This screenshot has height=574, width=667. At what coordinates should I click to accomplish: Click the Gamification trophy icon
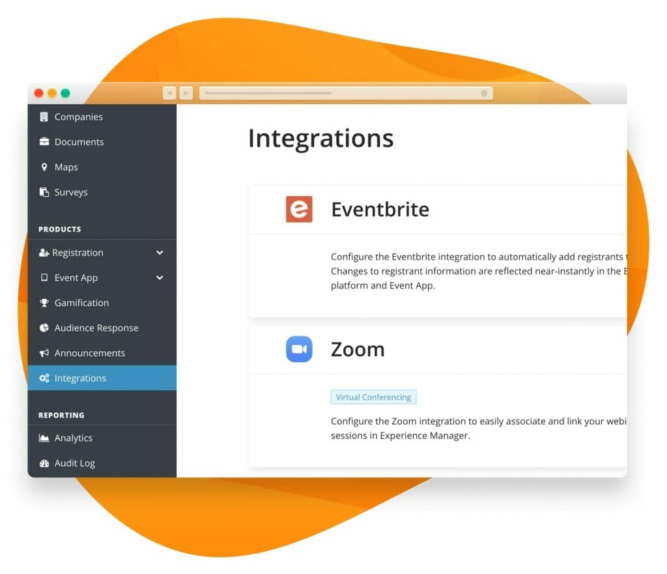(x=44, y=302)
